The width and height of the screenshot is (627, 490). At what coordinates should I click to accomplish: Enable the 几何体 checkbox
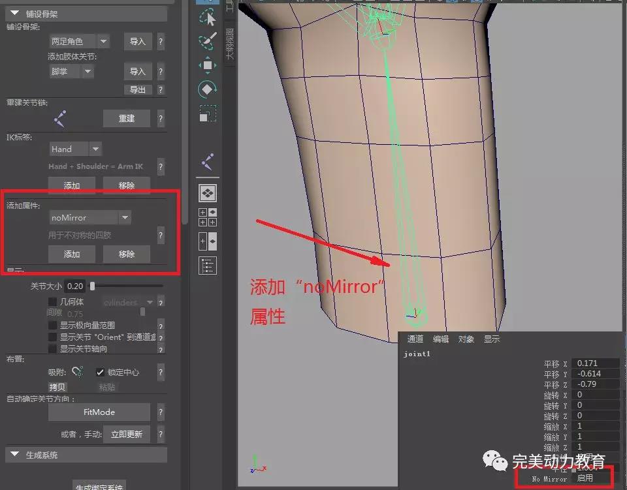(53, 302)
